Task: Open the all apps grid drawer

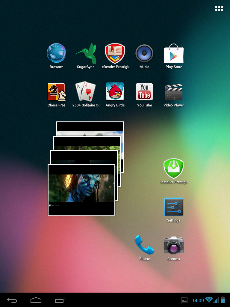Action: pyautogui.click(x=219, y=8)
